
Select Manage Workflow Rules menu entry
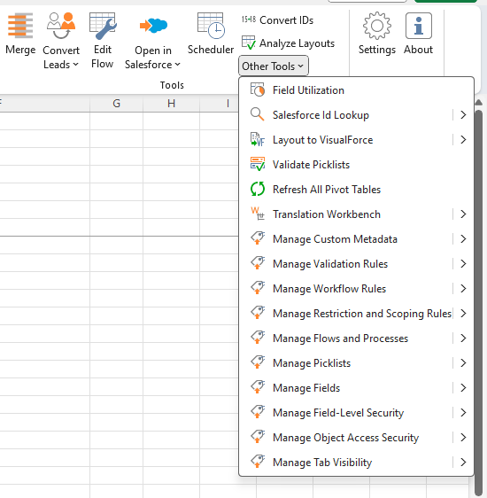[x=356, y=288]
